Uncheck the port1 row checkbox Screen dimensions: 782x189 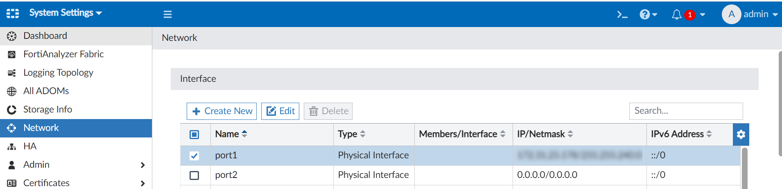(x=194, y=155)
